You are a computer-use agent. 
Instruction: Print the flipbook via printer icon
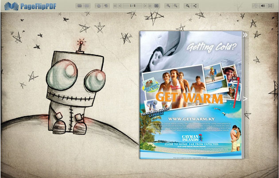click(99, 6)
